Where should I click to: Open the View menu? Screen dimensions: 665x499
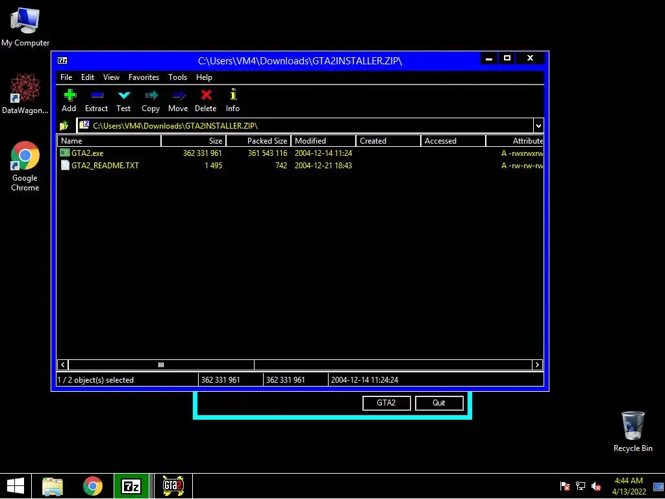(x=111, y=77)
